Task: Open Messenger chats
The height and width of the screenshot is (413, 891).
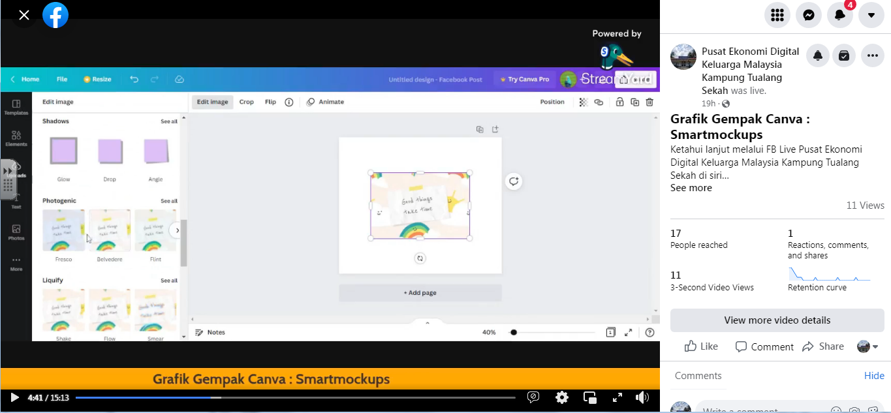Action: pyautogui.click(x=808, y=15)
